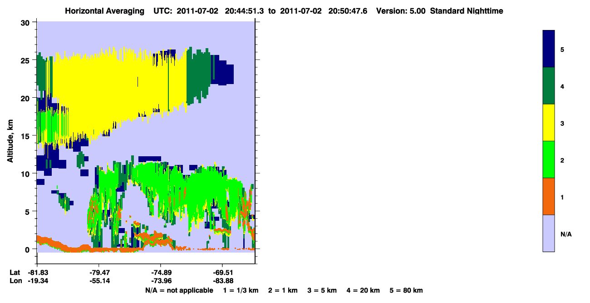Click the 25 tick label on altitude axis

pos(26,60)
